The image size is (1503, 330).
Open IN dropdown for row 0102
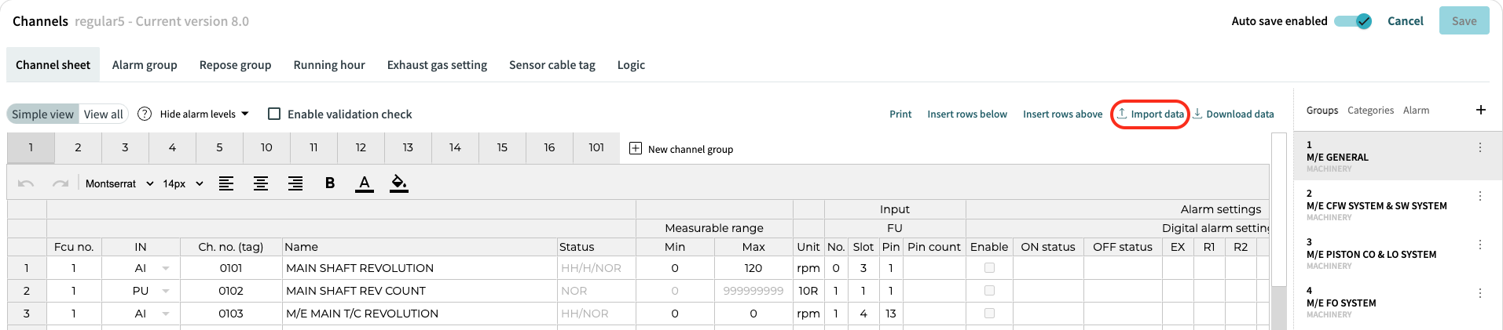click(166, 291)
